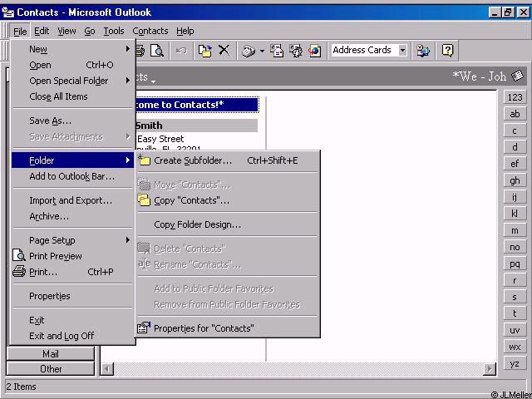
Task: Click the New Meeting with Contact icon
Action: click(296, 51)
